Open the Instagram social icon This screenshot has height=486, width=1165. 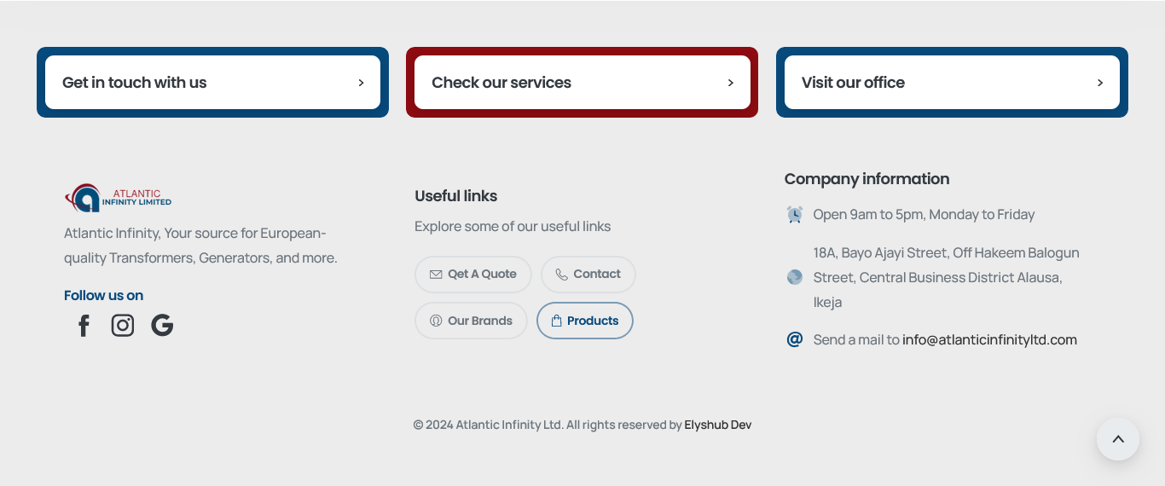click(x=123, y=326)
